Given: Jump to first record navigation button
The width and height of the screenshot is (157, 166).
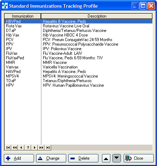Looking at the screenshot, I should (x=8, y=147).
